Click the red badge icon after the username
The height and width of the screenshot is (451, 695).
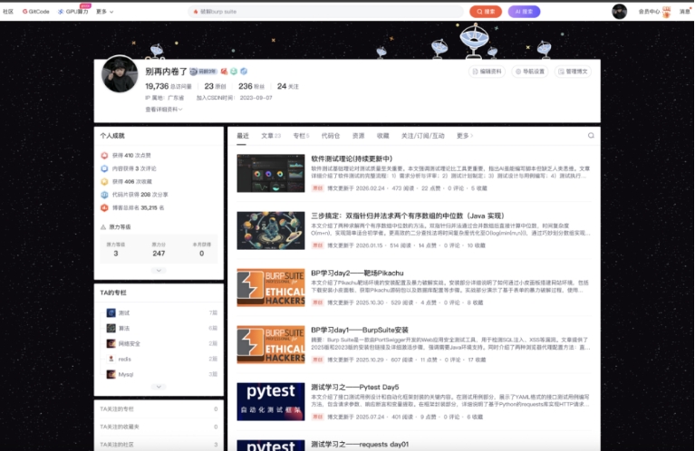pyautogui.click(x=225, y=72)
